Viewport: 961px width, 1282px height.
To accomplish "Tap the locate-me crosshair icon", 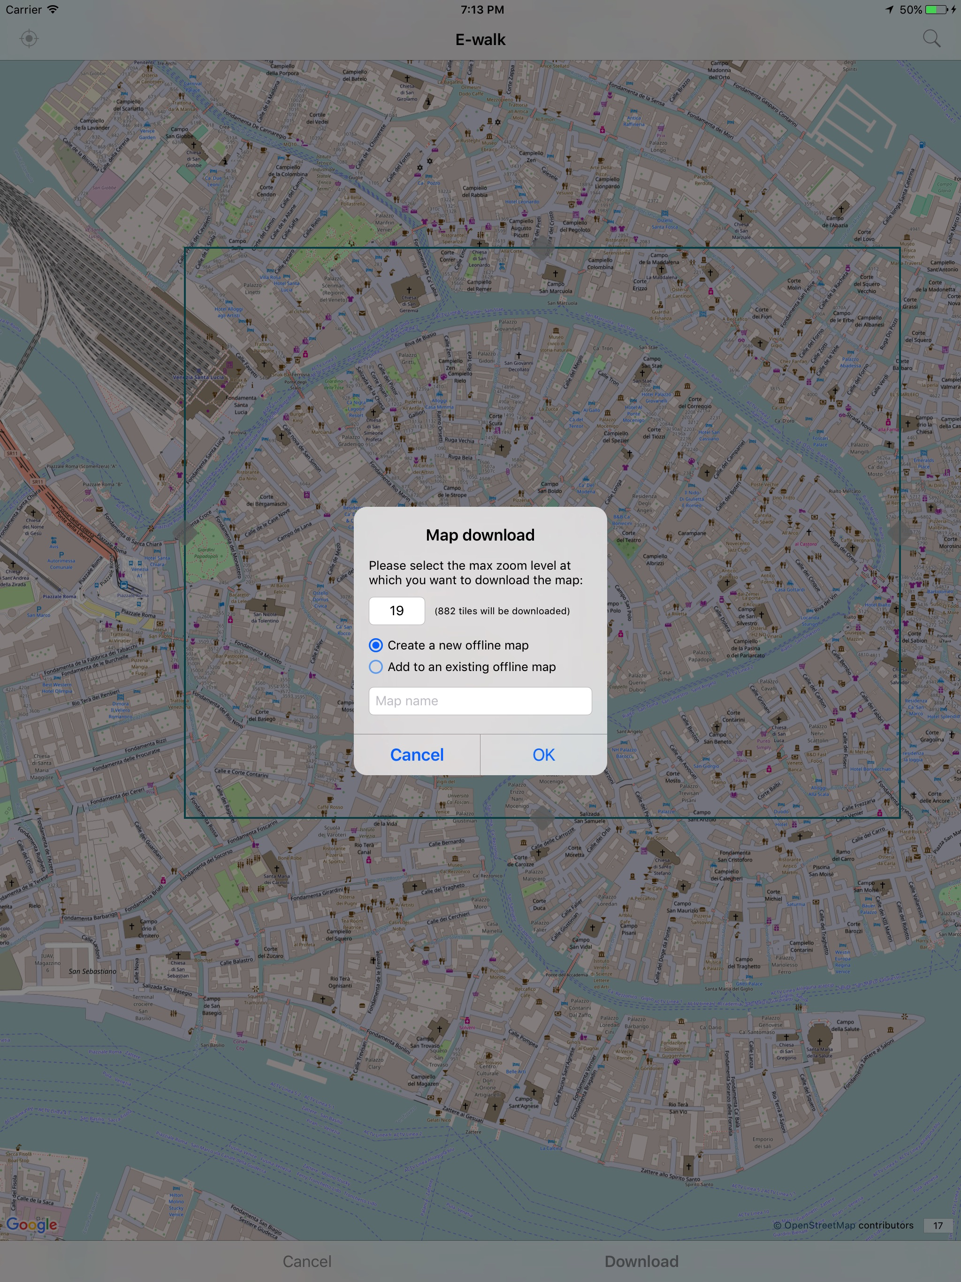I will (x=29, y=39).
